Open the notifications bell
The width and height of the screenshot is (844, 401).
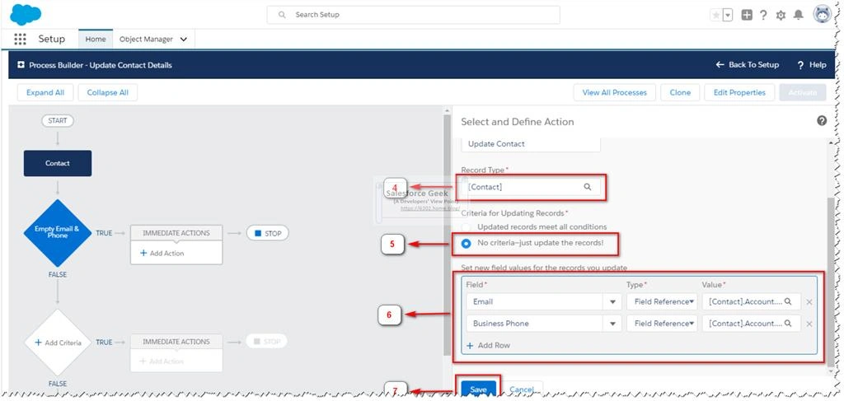tap(798, 16)
